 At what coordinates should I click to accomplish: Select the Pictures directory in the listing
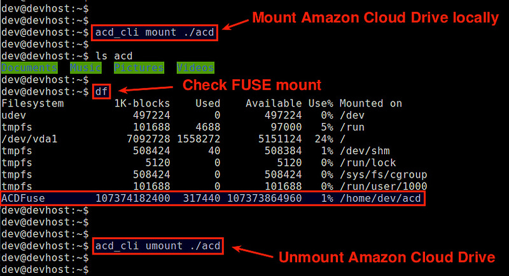(139, 68)
